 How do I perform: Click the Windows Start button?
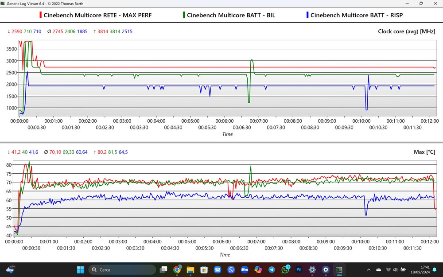pos(81,269)
